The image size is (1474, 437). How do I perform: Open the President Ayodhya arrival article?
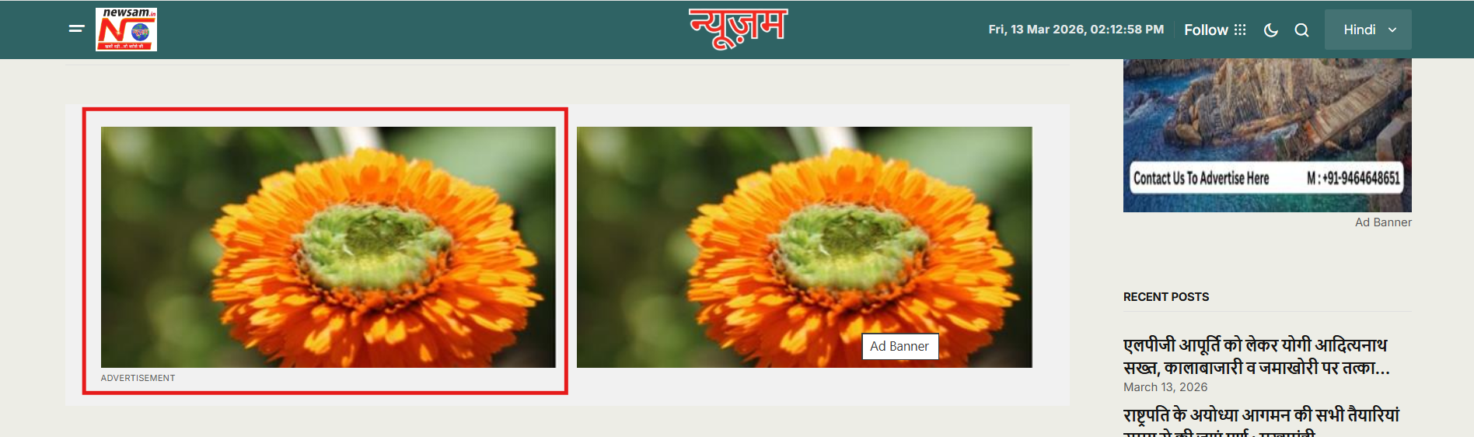1261,422
